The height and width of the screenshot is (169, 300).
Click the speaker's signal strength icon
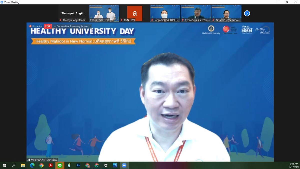[x=28, y=160]
